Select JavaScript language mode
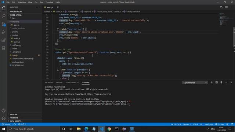This screenshot has height=132, width=235. tap(209, 124)
